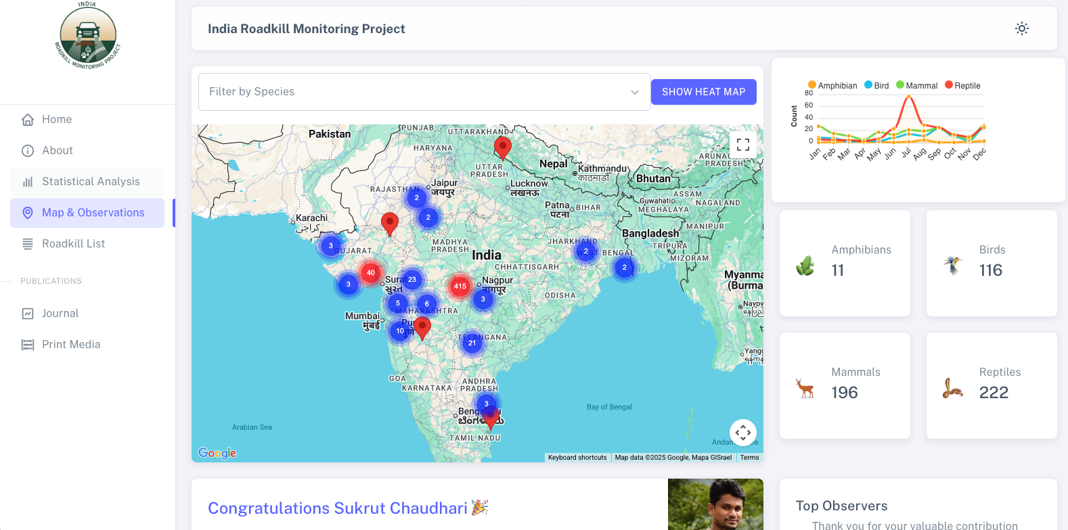Click the map camera pan control
The width and height of the screenshot is (1068, 530).
pyautogui.click(x=742, y=433)
